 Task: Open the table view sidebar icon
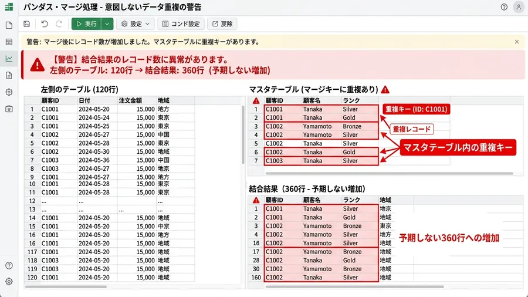[9, 42]
